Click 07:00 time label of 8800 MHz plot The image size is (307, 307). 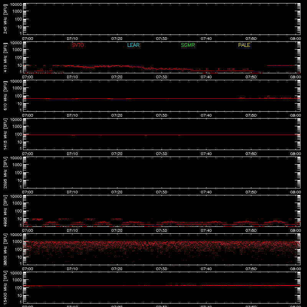coord(28,269)
